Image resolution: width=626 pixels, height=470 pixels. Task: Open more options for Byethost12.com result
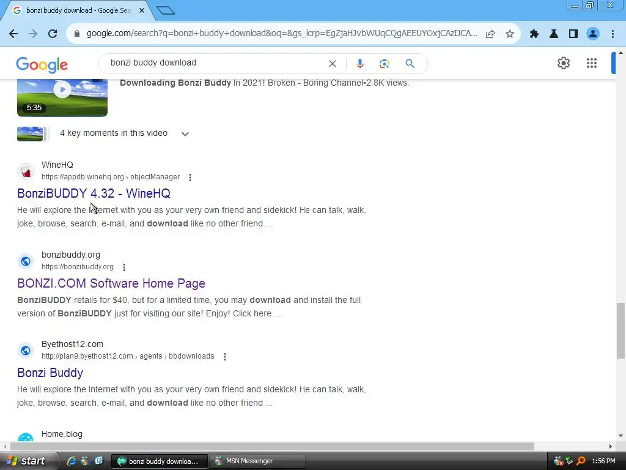(x=225, y=357)
